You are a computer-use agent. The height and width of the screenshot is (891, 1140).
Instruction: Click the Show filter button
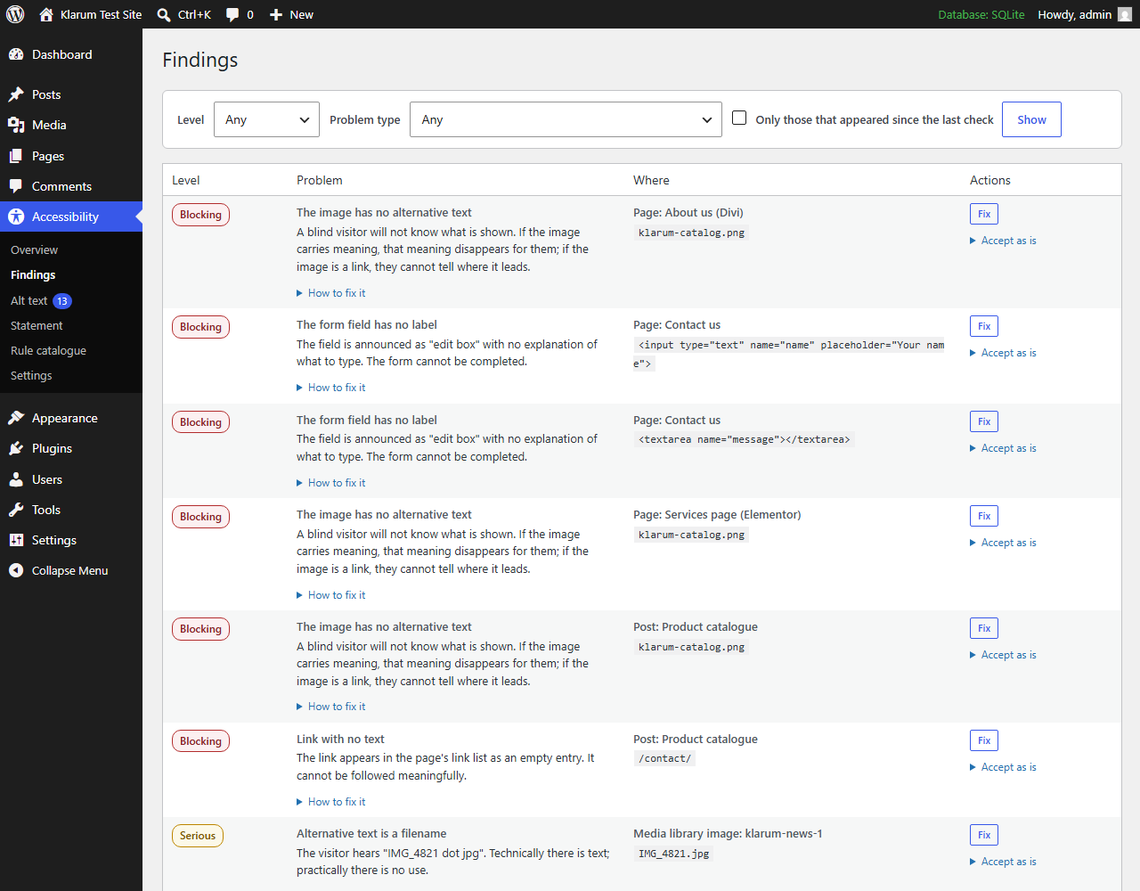coord(1031,119)
